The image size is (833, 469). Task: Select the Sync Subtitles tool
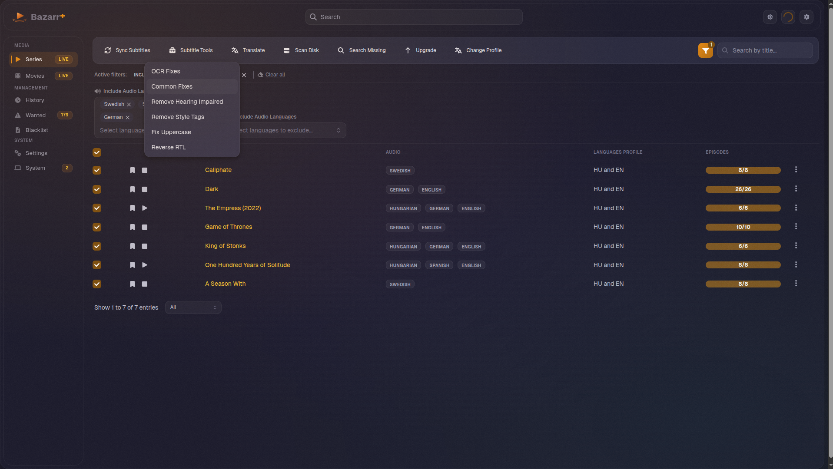(x=127, y=50)
